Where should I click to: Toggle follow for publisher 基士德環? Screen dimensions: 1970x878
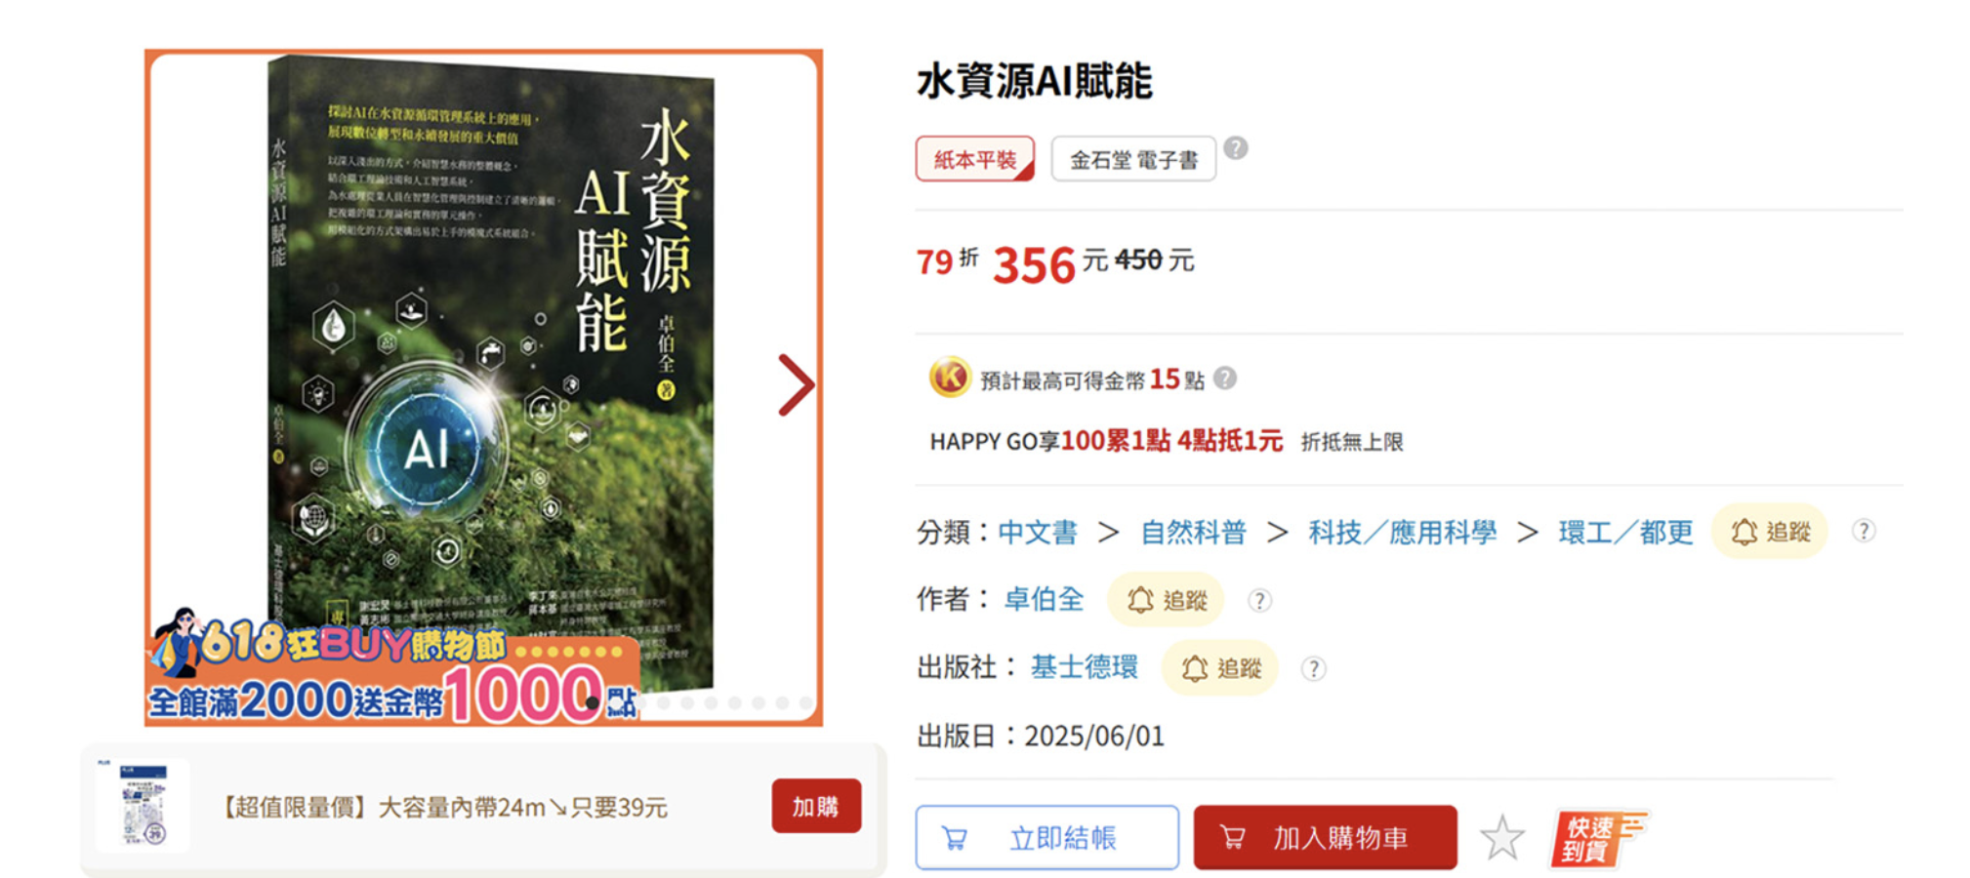(x=1220, y=667)
